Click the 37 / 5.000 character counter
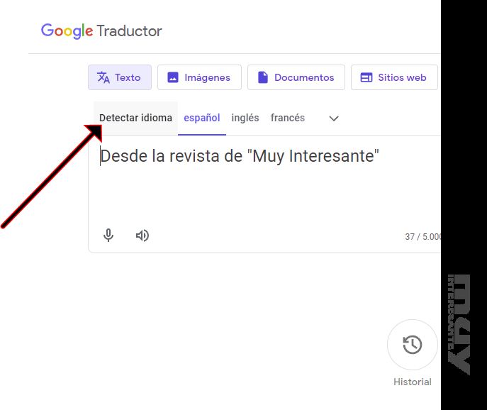487x410 pixels. [422, 237]
